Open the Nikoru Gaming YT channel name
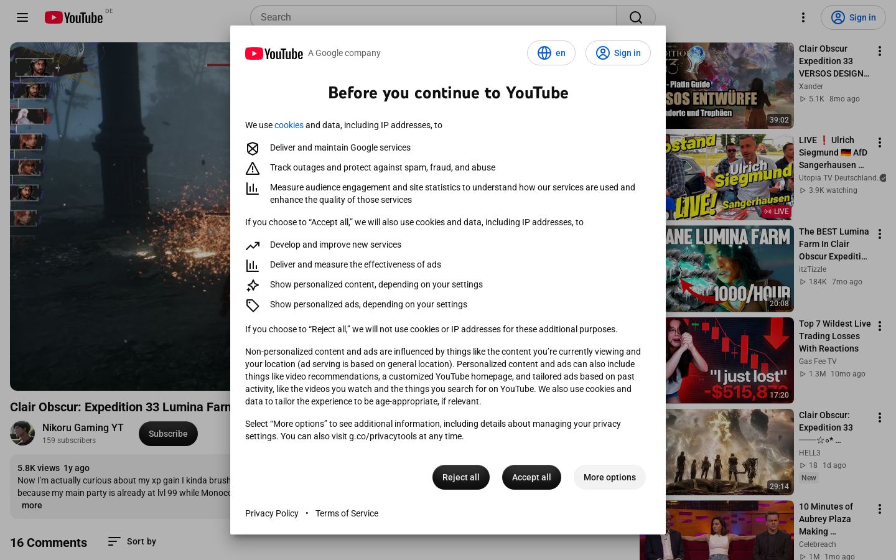This screenshot has height=560, width=896. 83,428
